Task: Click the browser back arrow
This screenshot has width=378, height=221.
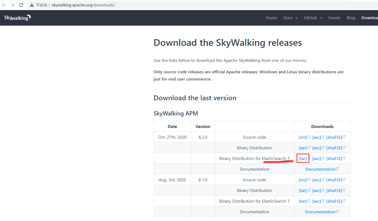Action: pyautogui.click(x=4, y=5)
